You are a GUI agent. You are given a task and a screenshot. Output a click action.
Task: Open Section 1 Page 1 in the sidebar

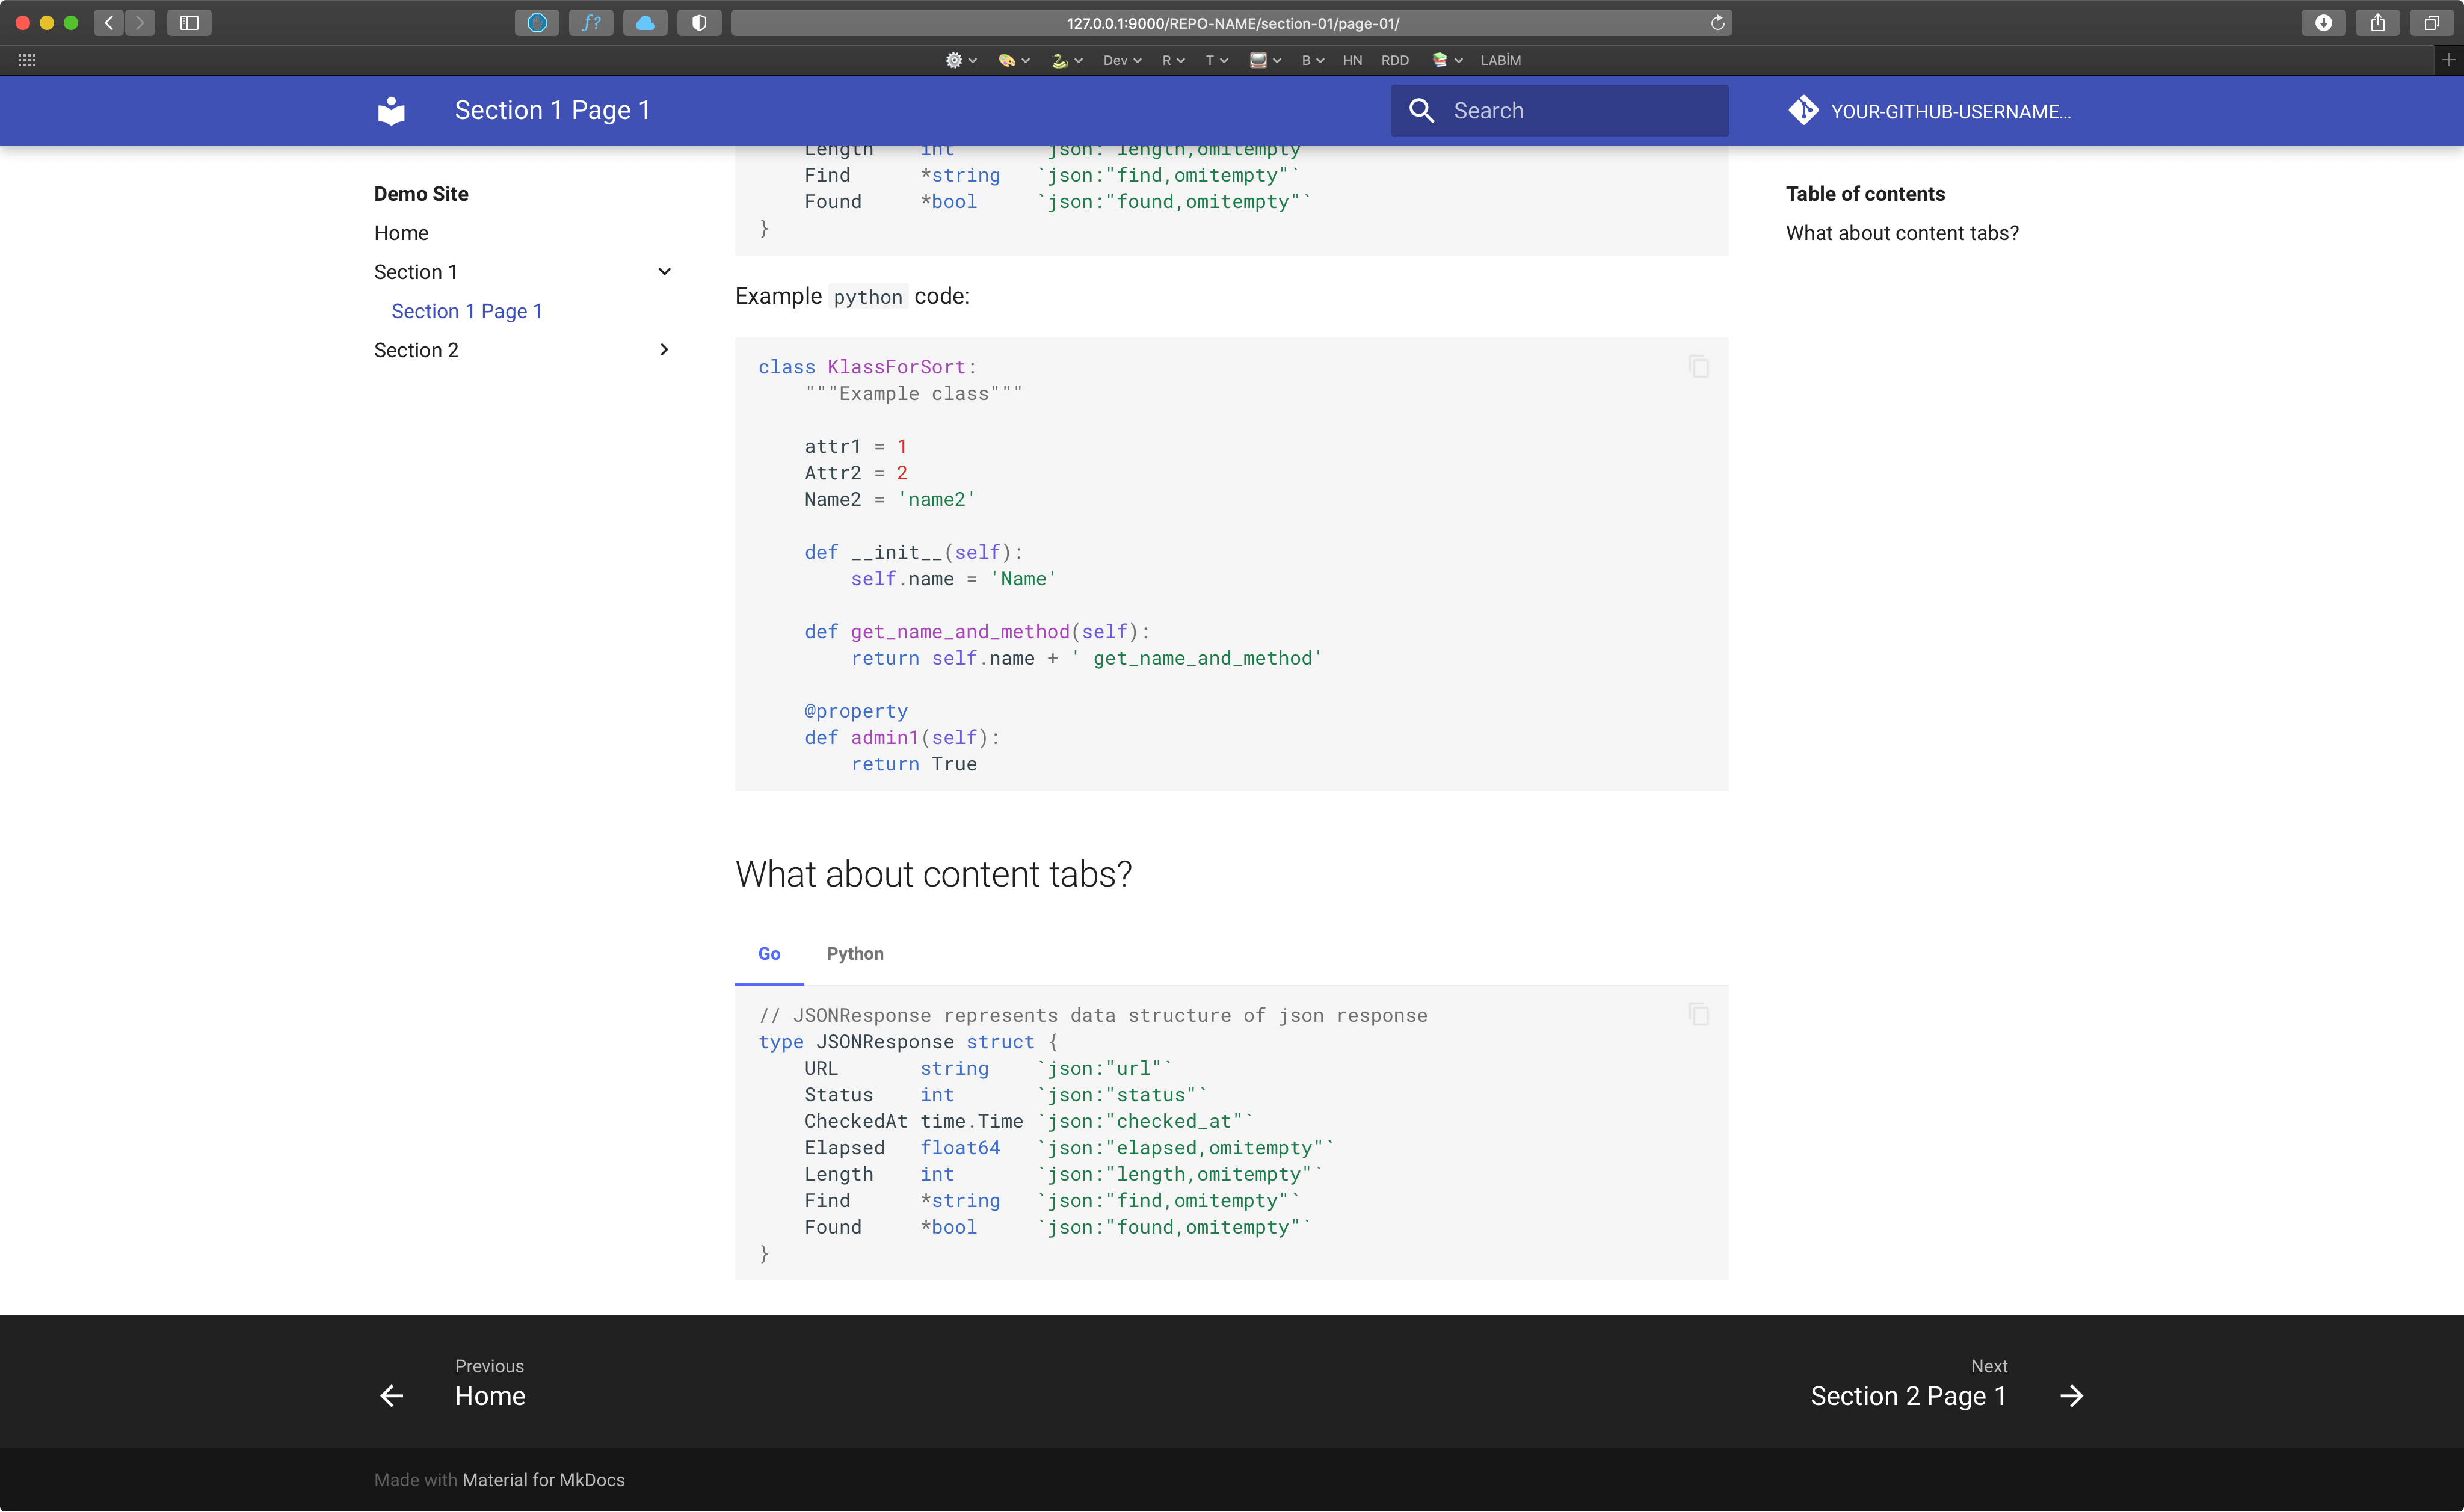tap(467, 310)
